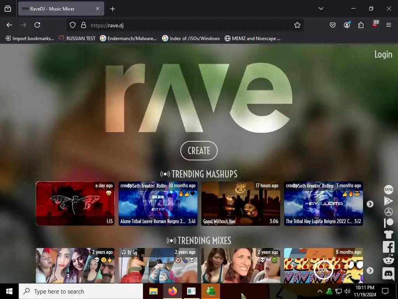Open the MEMZ and Noescape bookmark

click(x=253, y=39)
